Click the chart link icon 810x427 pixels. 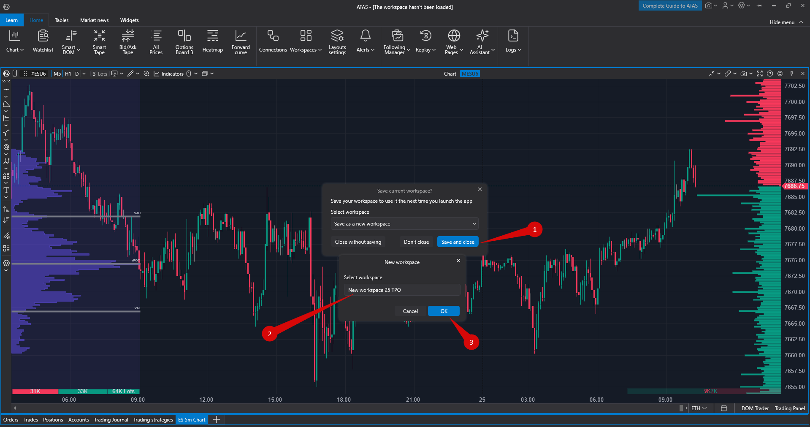tap(728, 73)
